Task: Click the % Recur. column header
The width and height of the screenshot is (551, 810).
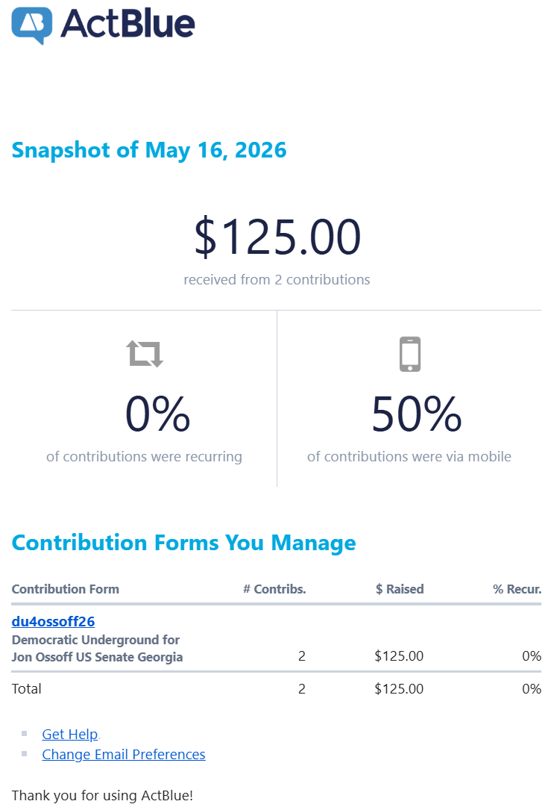Action: [x=517, y=589]
